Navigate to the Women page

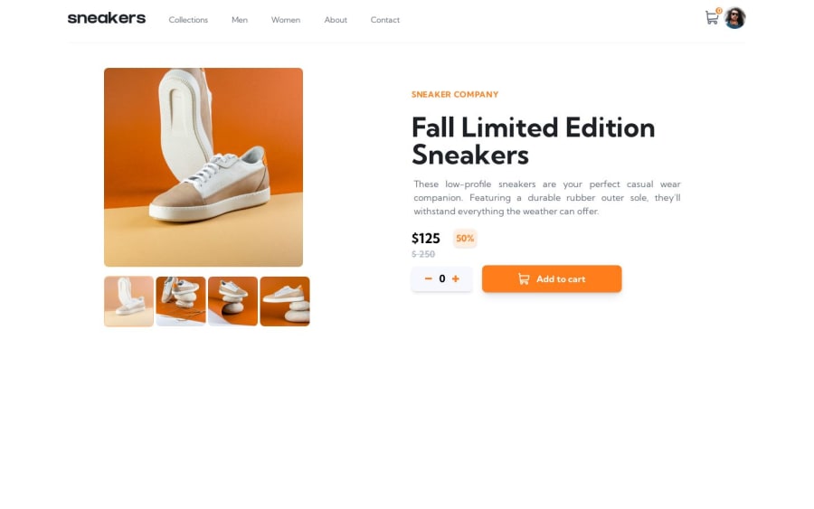286,20
